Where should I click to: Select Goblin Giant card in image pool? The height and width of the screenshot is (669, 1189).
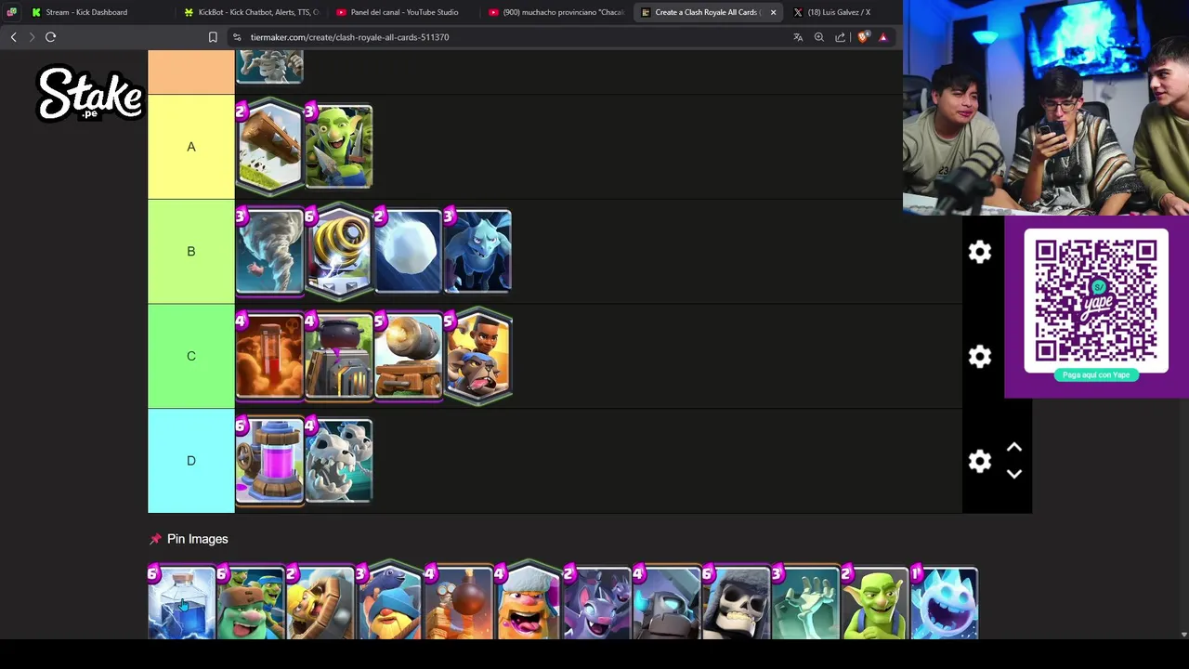click(x=251, y=603)
